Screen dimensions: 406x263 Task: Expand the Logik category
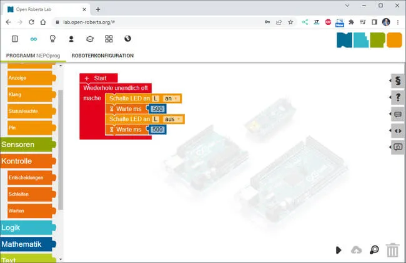coord(27,227)
